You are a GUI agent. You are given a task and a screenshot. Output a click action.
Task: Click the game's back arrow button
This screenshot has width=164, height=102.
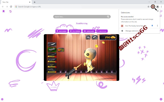point(95,37)
